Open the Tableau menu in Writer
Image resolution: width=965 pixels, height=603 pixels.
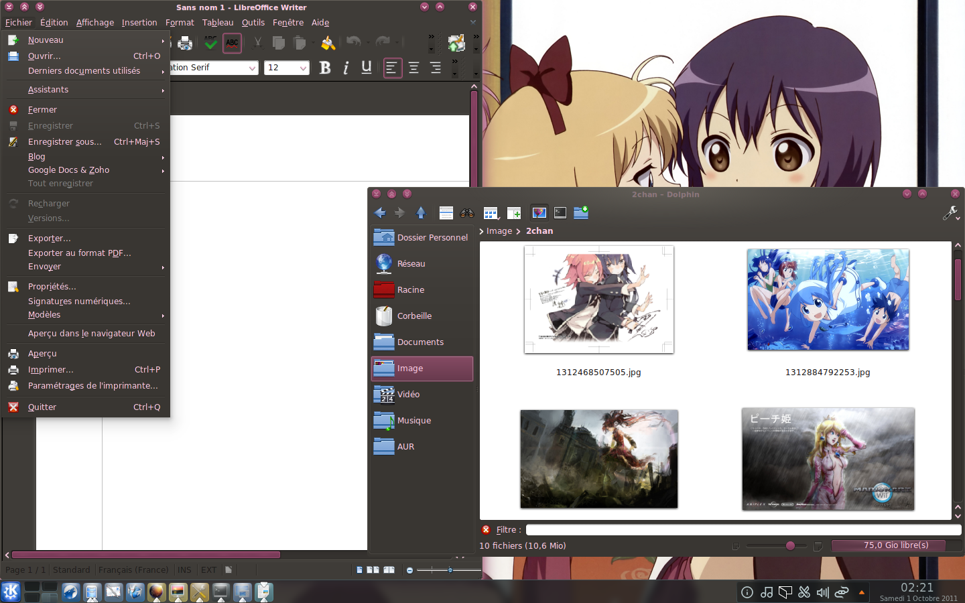click(218, 23)
